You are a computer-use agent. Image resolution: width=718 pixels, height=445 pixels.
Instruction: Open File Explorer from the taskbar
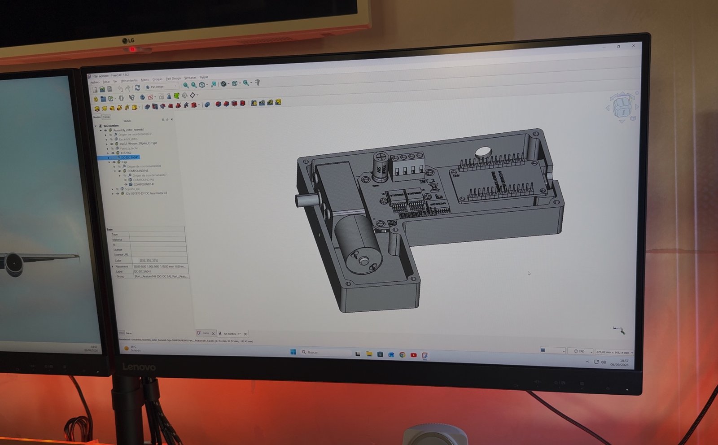pos(369,354)
